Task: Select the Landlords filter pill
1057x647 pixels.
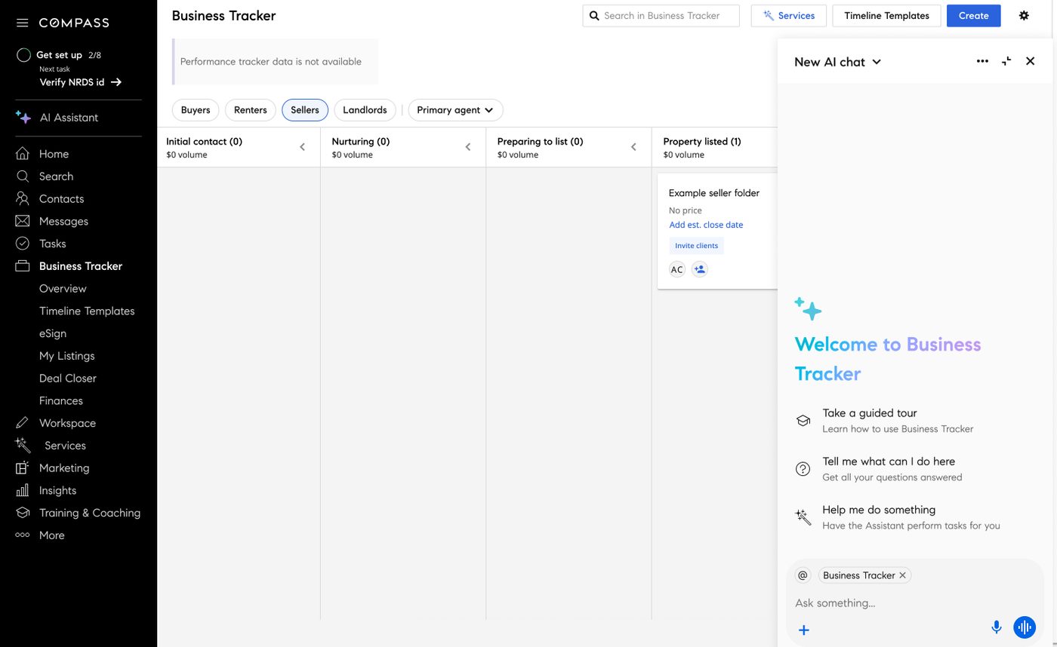Action: tap(365, 110)
